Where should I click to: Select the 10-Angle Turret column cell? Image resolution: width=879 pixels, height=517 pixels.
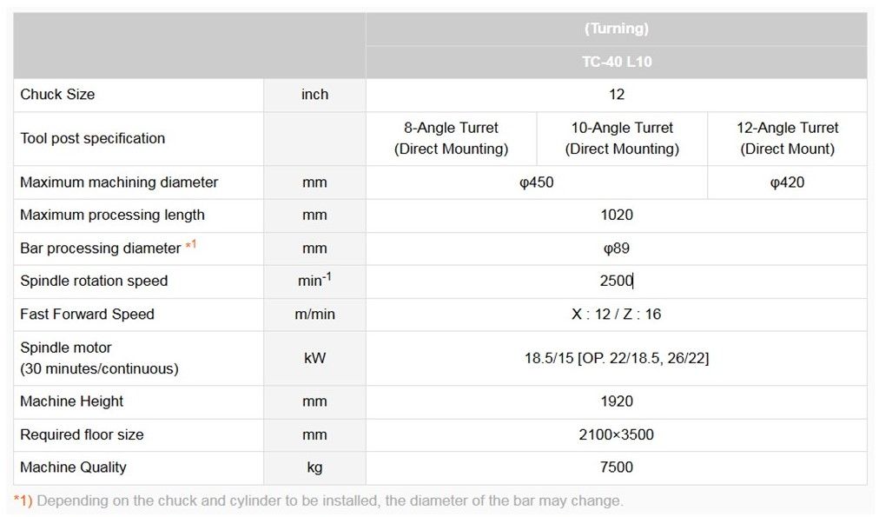[622, 138]
